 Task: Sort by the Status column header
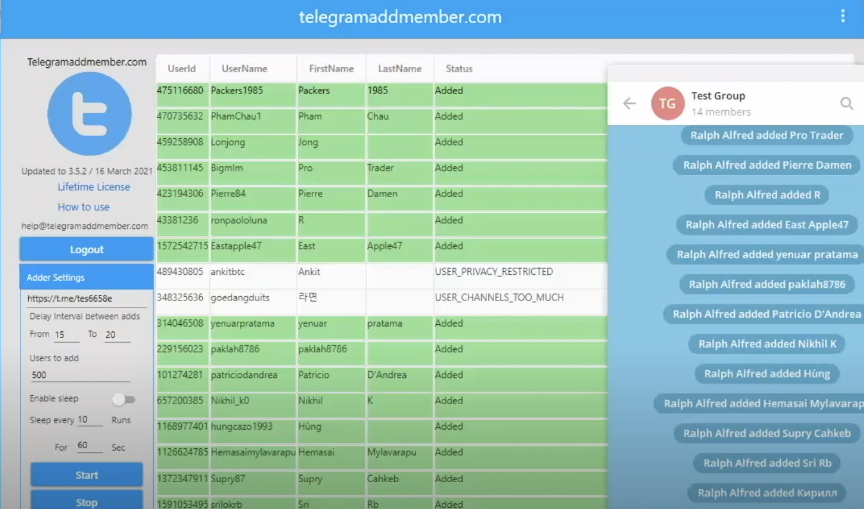tap(459, 68)
